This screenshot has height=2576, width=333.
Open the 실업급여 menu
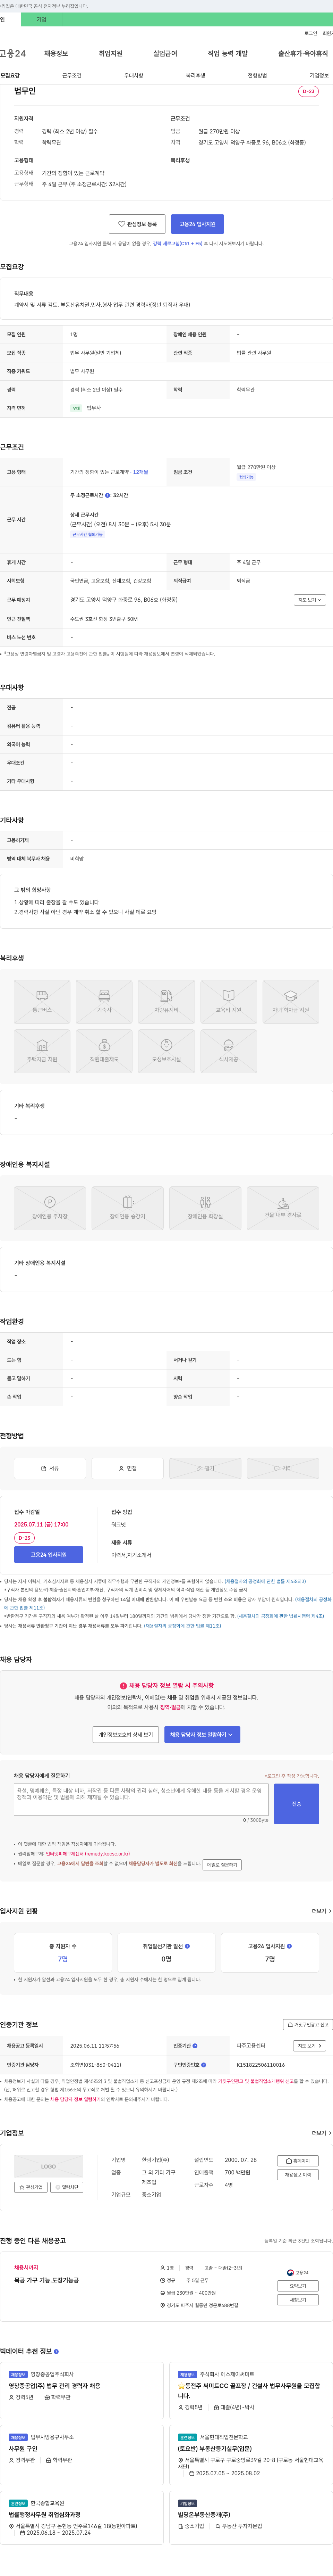coord(165,54)
